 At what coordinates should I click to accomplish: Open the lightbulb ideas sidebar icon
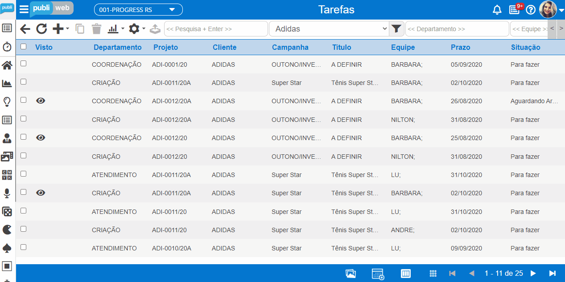coord(7,102)
